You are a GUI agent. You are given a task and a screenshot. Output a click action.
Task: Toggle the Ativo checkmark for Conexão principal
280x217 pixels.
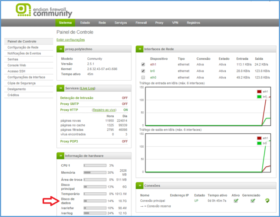coord(236,201)
